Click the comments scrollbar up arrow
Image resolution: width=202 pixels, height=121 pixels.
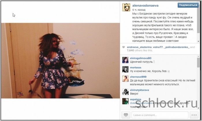click(x=198, y=56)
